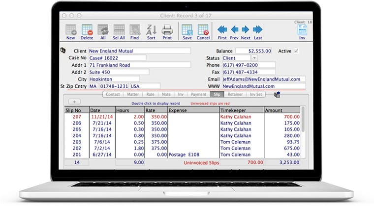Open the Find tool
Viewport: 374px width, 206px height.
(135, 32)
